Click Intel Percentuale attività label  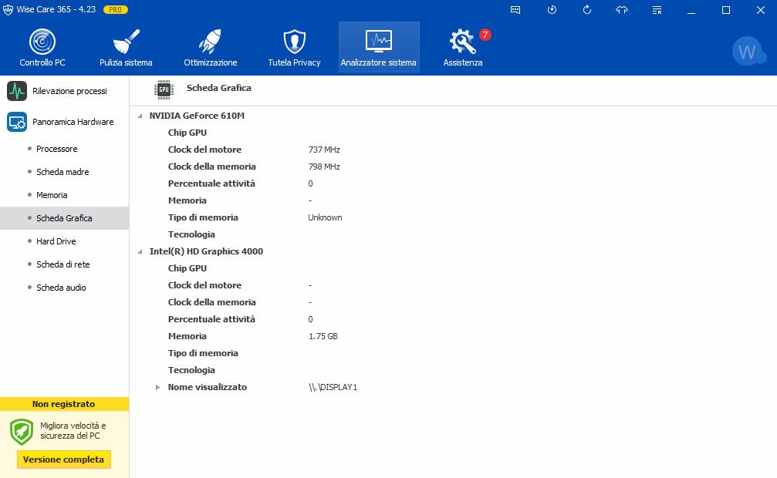211,319
